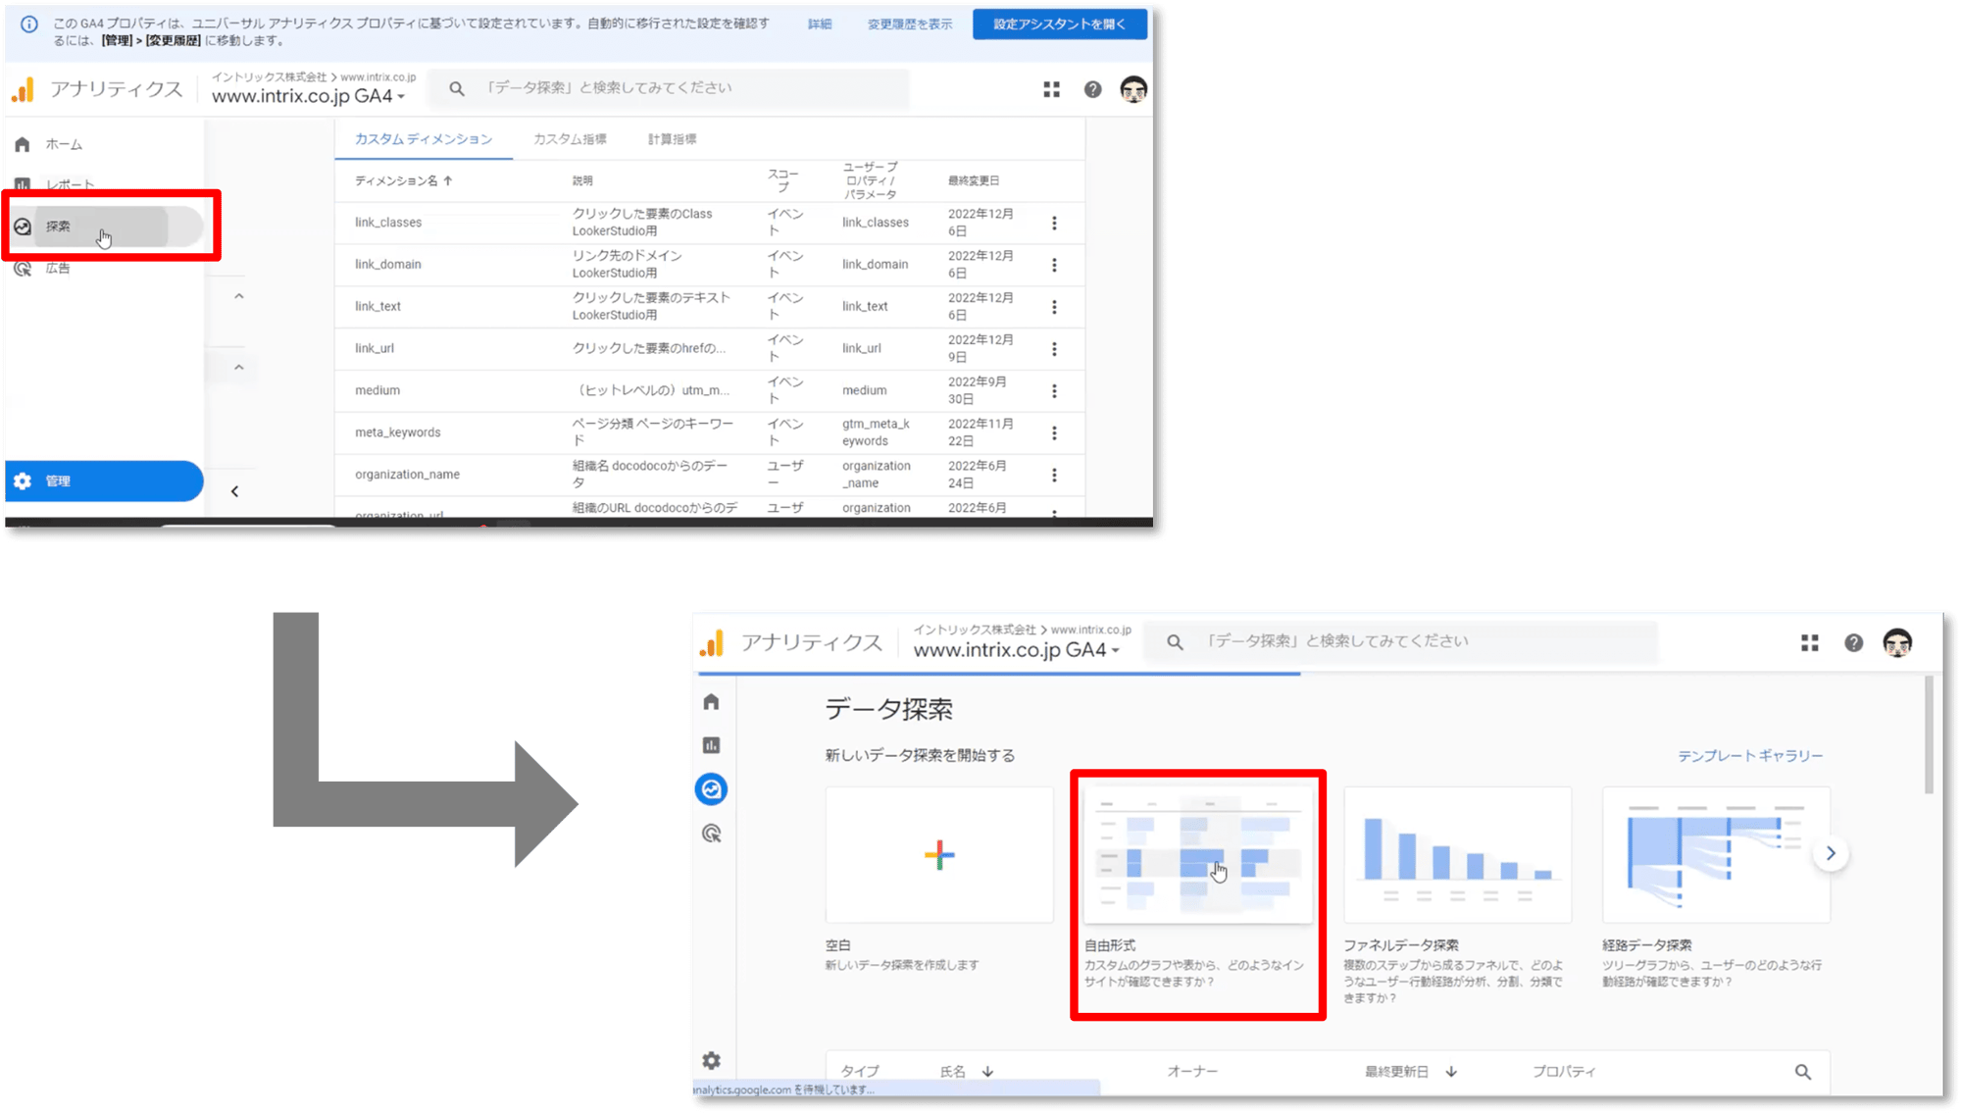Select 自由形式 exploration template

point(1197,855)
